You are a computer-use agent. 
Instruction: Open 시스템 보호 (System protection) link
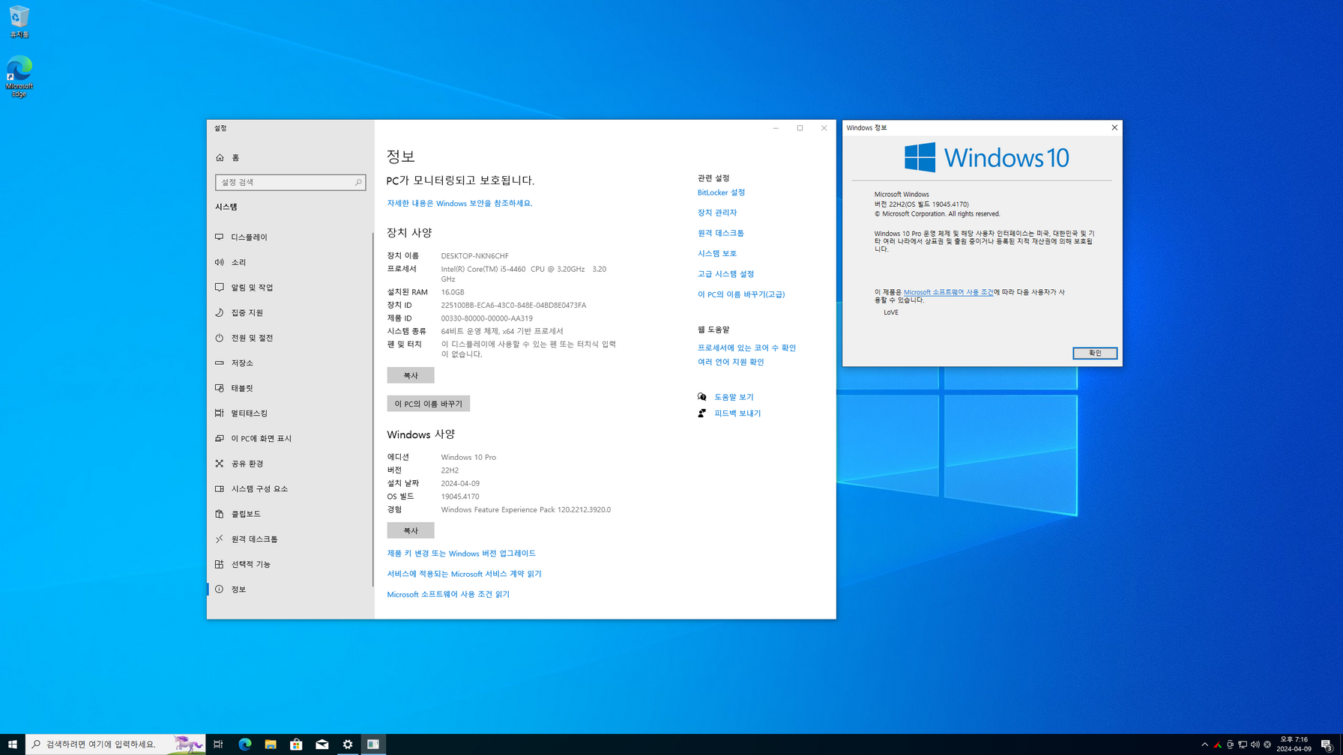pyautogui.click(x=717, y=253)
